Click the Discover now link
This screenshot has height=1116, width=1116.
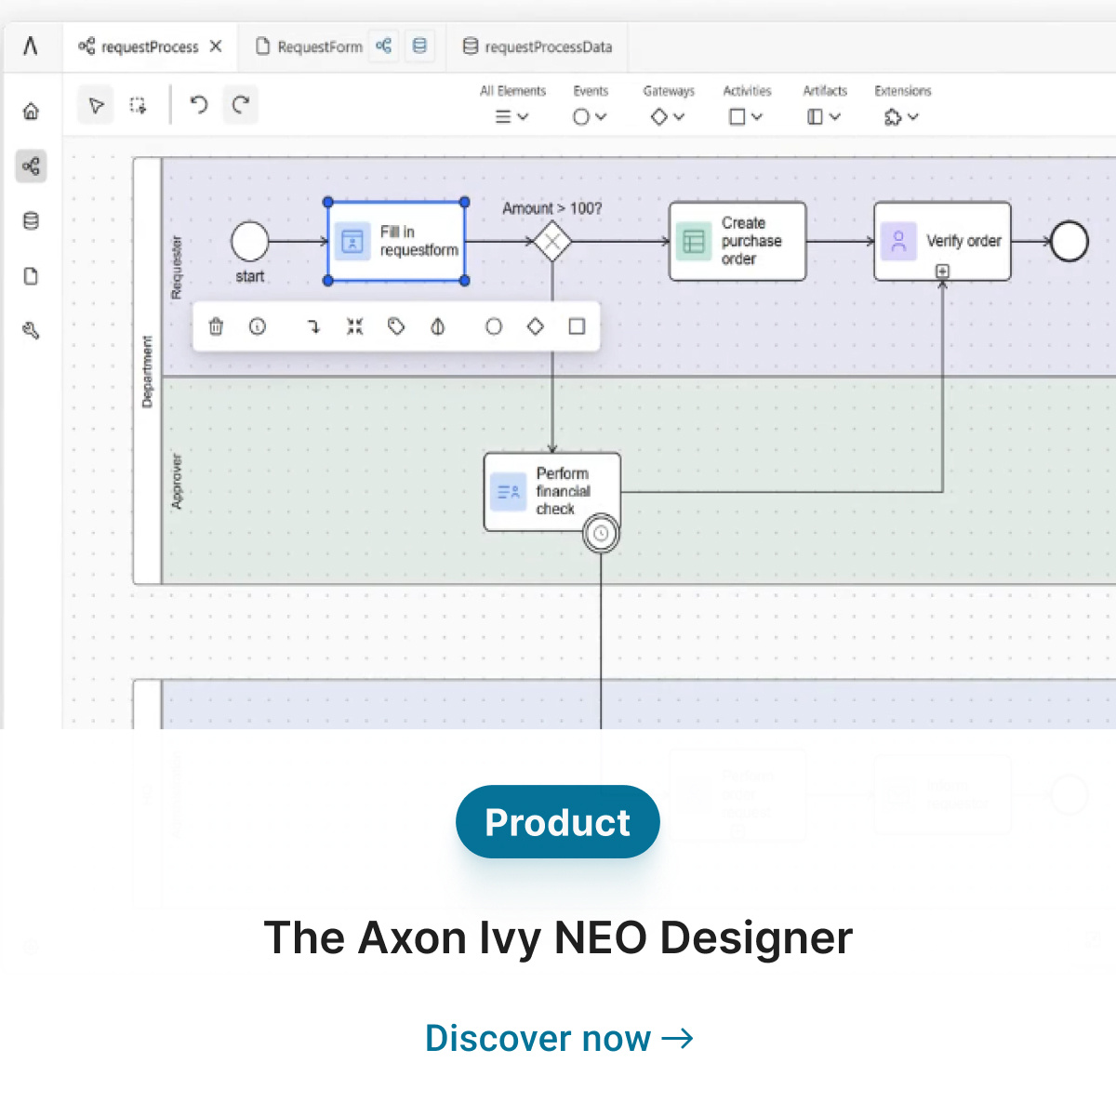point(559,1038)
